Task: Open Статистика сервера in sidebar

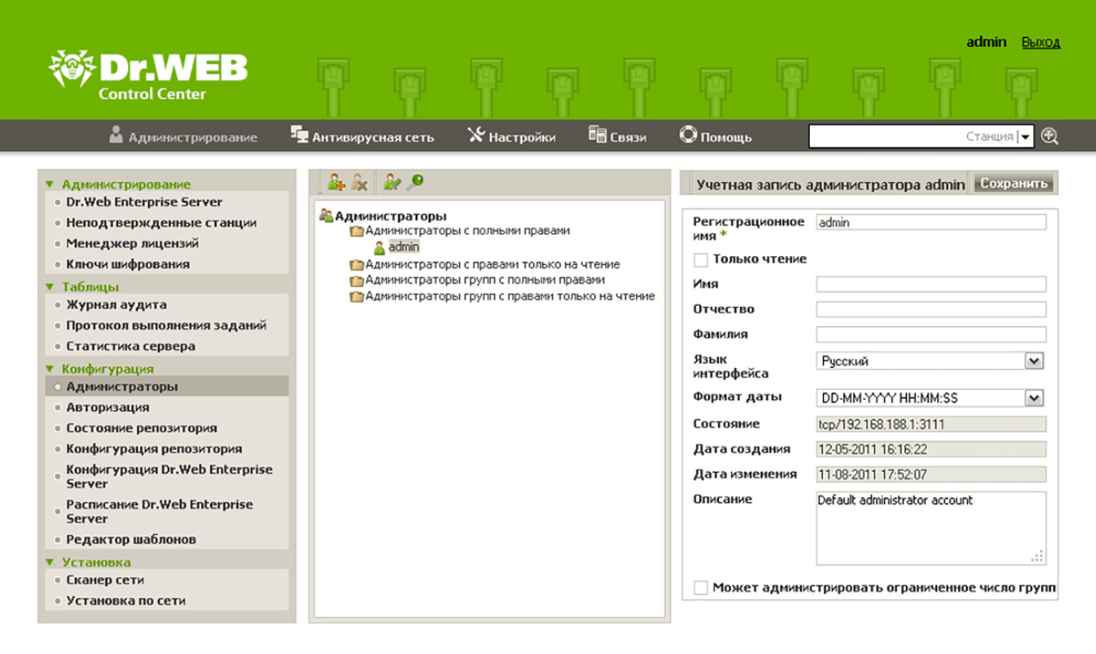Action: (131, 346)
